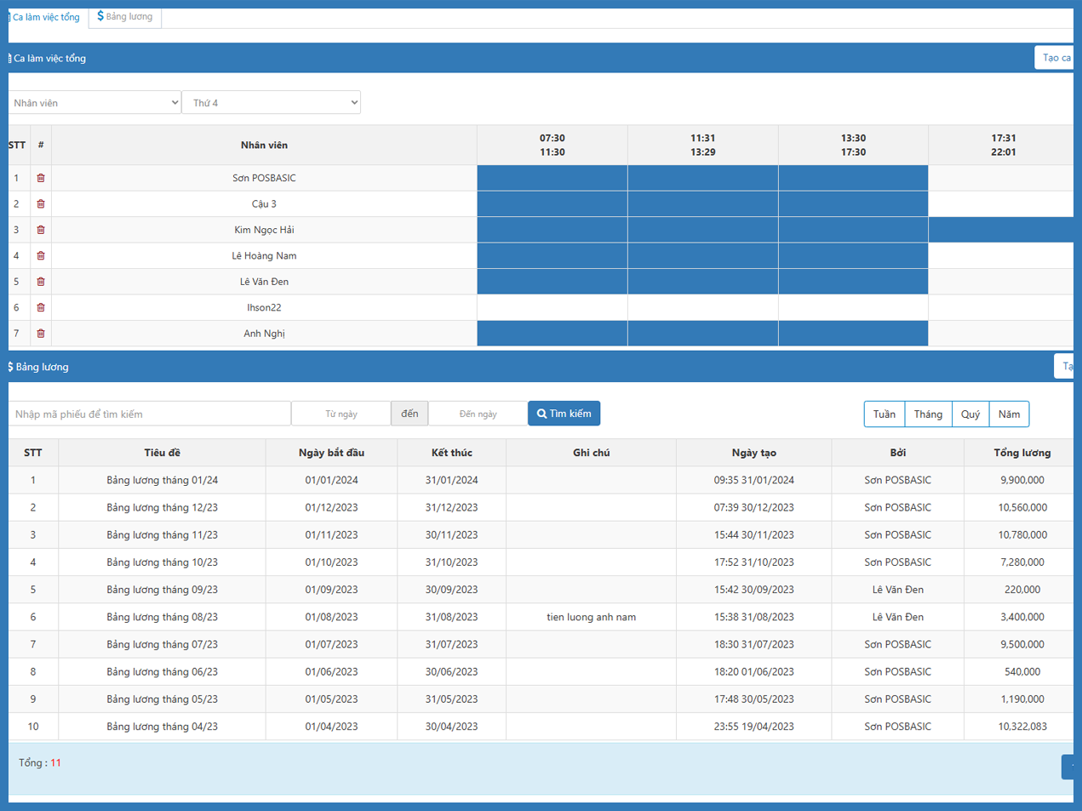Click total salary value 10,322,083

[x=1022, y=727]
